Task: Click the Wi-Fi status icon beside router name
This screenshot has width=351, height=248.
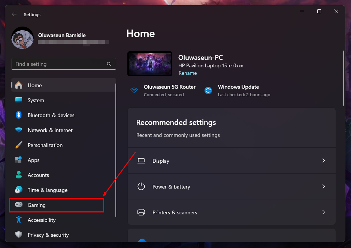Action: [134, 91]
